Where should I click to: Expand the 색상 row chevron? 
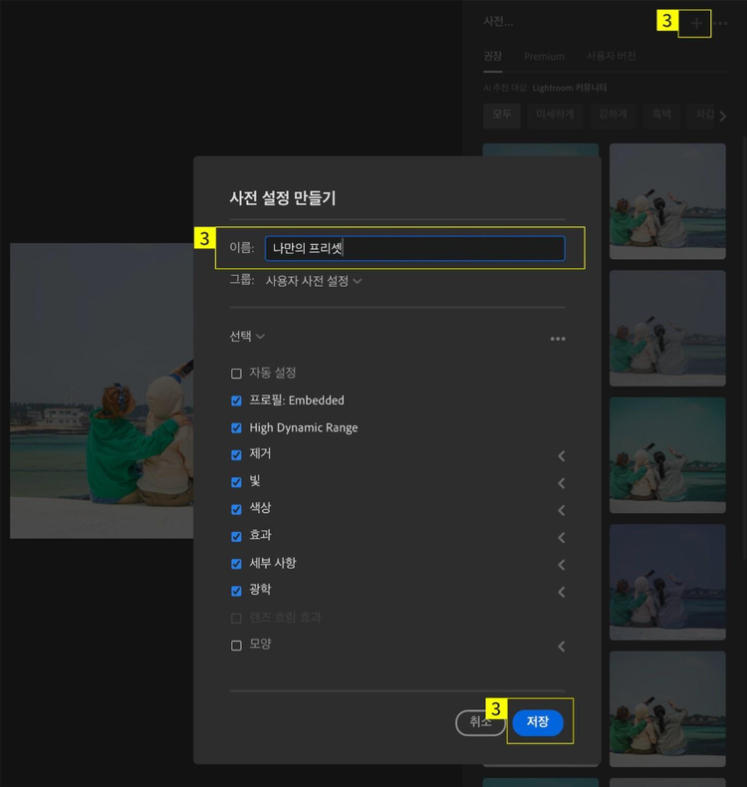point(562,510)
